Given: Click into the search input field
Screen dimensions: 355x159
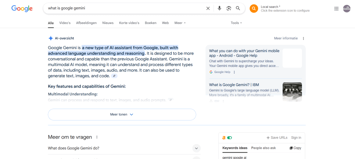Looking at the screenshot, I should [125, 8].
